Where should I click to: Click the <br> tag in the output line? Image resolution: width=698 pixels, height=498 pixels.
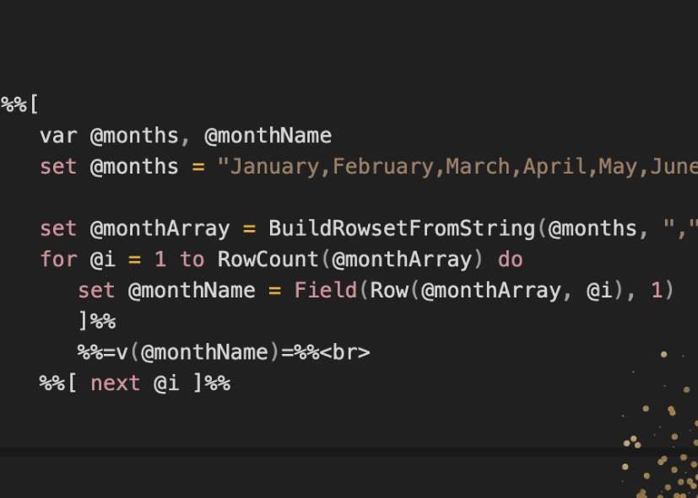pyautogui.click(x=345, y=353)
